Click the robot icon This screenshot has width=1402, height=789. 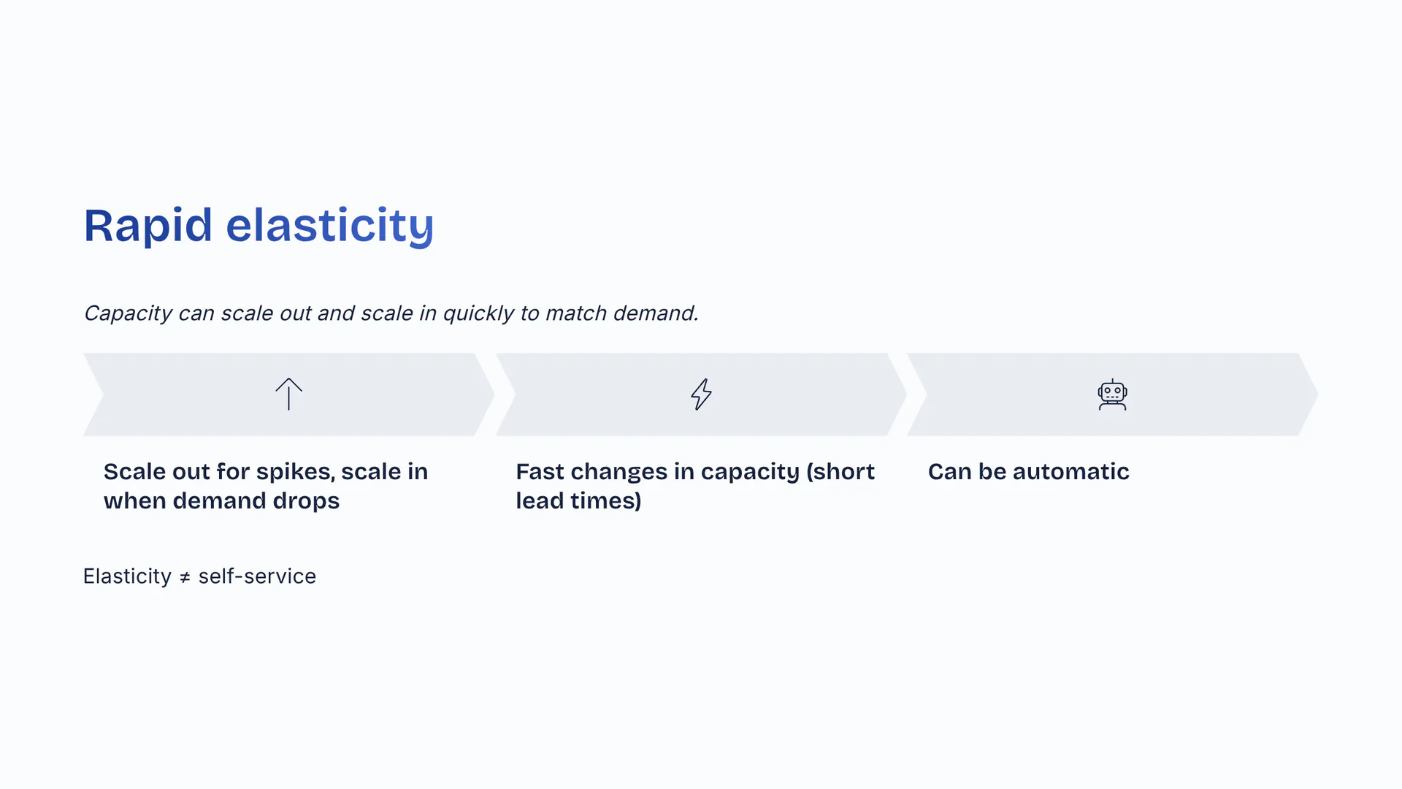pyautogui.click(x=1112, y=394)
